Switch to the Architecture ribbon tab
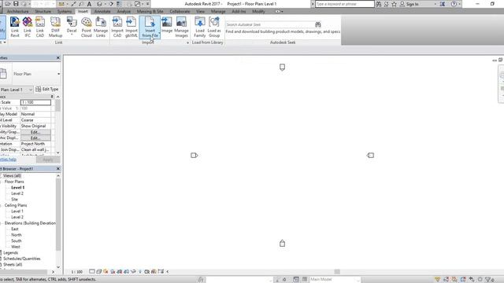Viewport: 504px width, 283px height. click(17, 11)
